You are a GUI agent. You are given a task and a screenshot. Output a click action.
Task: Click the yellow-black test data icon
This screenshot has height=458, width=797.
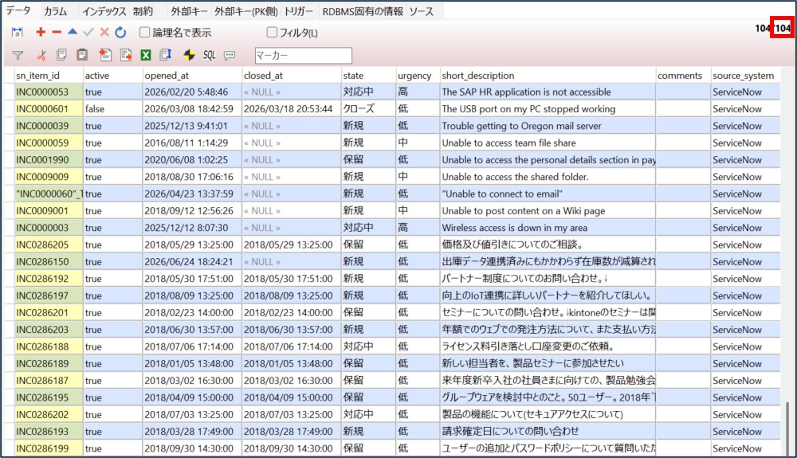point(189,55)
